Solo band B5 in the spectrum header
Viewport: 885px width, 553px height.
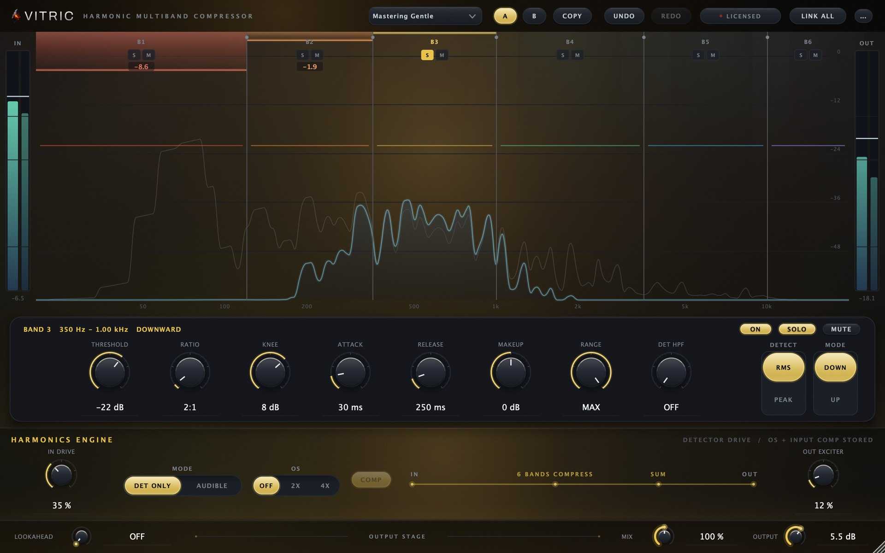point(698,55)
